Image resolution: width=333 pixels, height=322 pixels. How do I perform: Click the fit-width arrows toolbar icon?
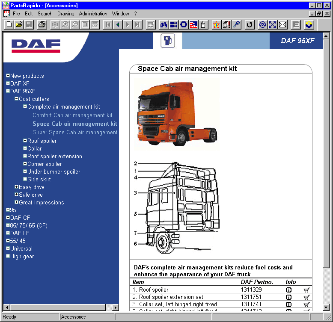[x=55, y=25]
